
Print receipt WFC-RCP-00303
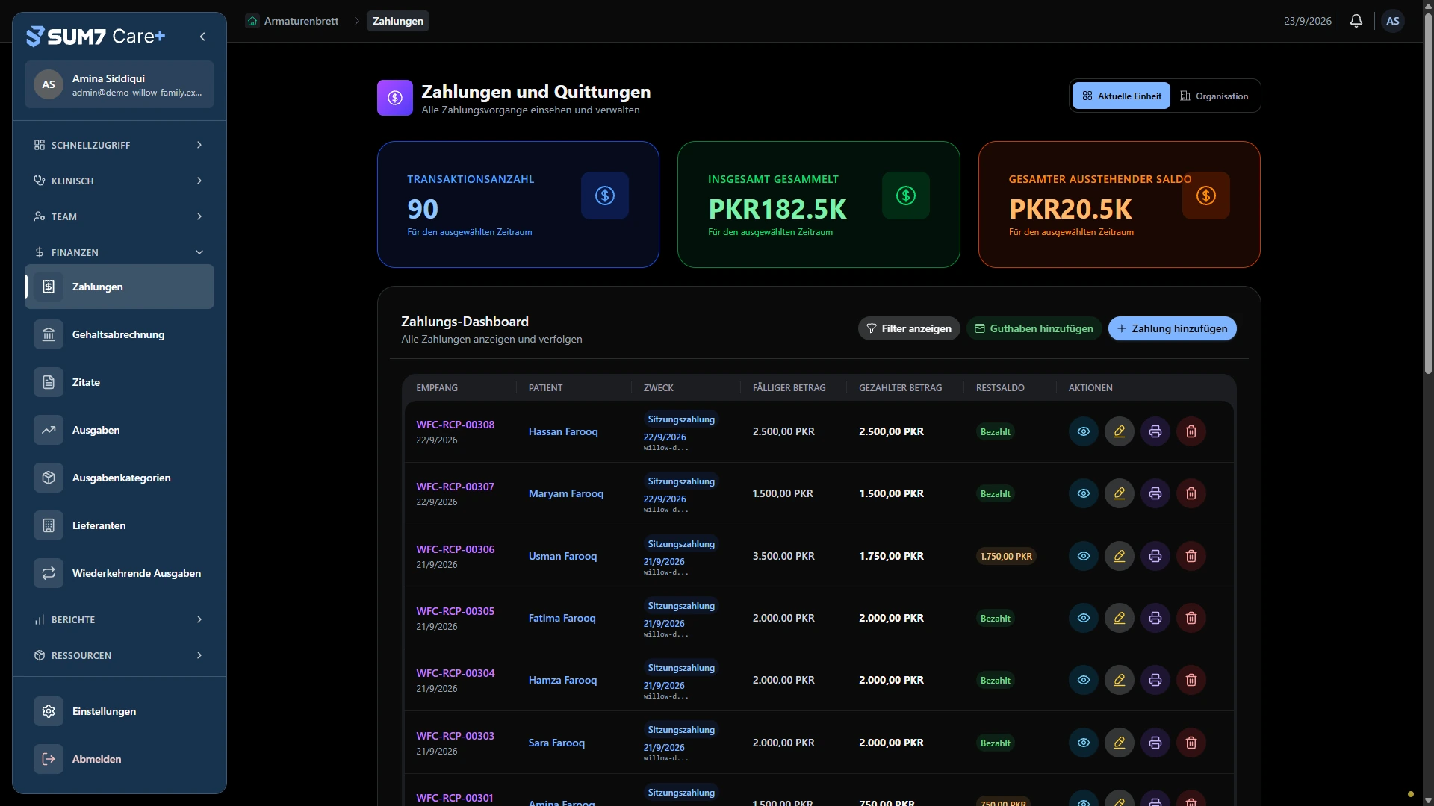point(1155,743)
